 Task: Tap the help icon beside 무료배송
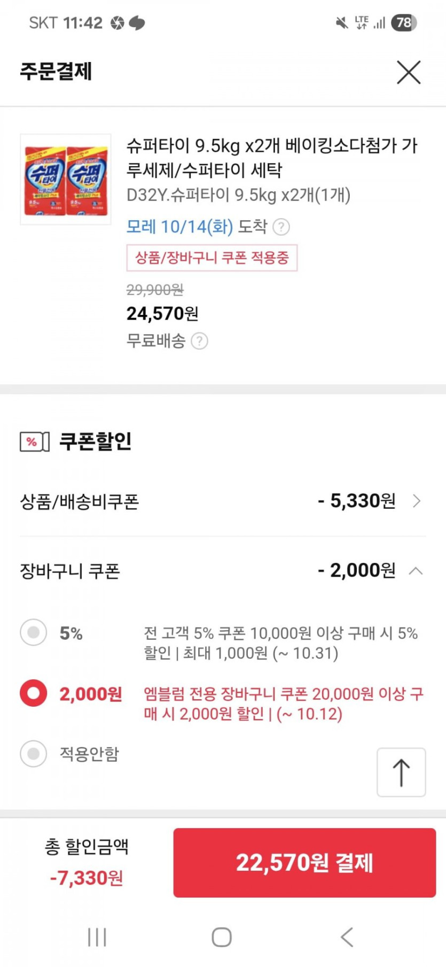[199, 341]
